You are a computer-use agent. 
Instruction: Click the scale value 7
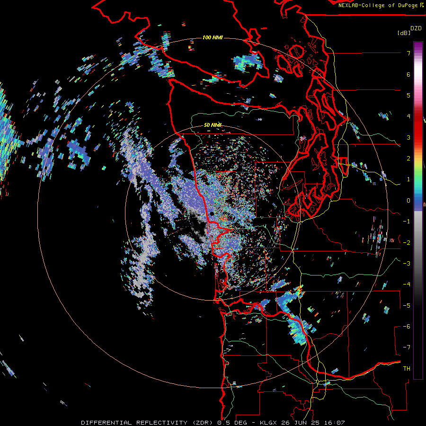pos(408,53)
